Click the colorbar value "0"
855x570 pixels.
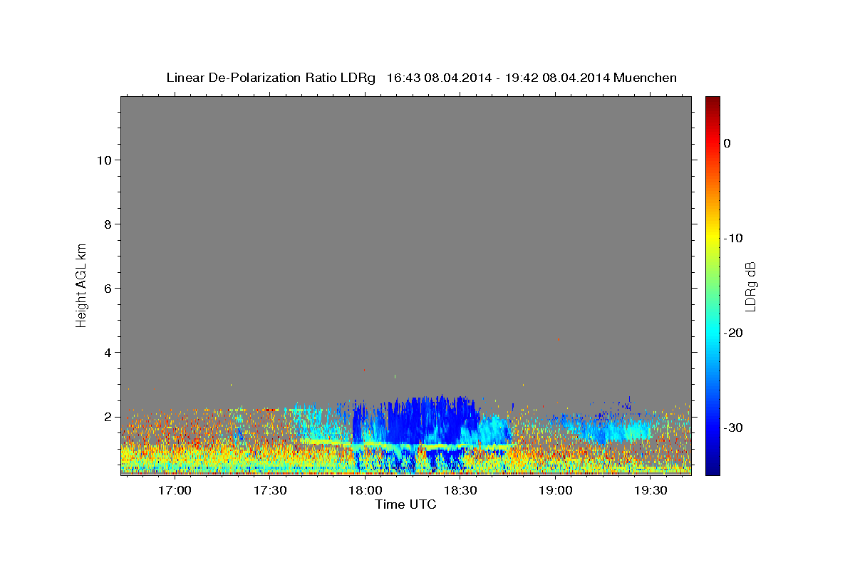[x=727, y=143]
